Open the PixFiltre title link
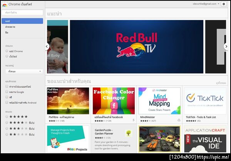 point(62,117)
